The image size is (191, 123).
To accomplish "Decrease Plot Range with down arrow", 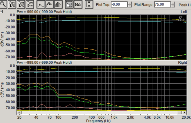I will click(173, 6).
